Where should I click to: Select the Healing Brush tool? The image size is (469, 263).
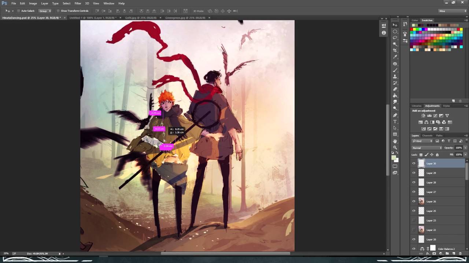point(395,64)
